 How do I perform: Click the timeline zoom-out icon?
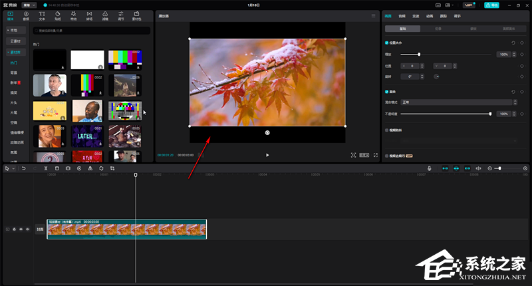click(489, 168)
